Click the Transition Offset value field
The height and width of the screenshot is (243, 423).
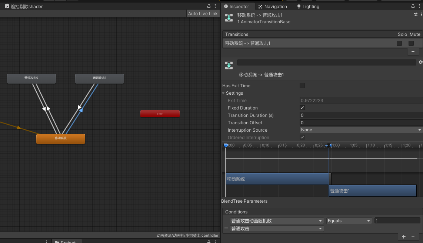click(x=361, y=122)
